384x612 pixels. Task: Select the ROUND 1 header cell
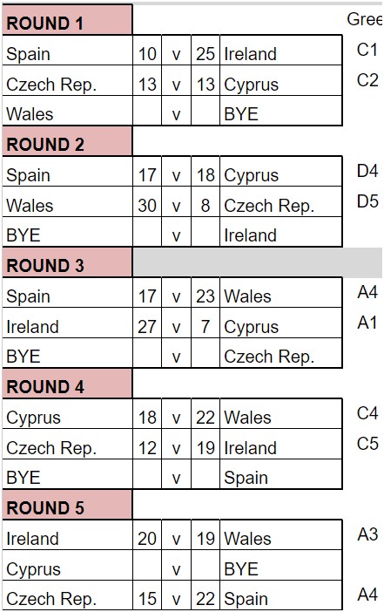click(x=67, y=20)
